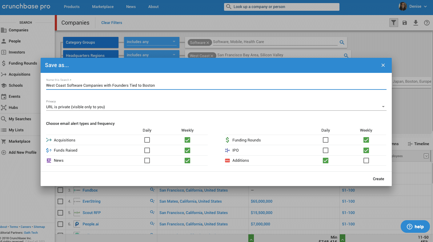Expand the Denise account menu
The image size is (433, 242).
pos(415,6)
